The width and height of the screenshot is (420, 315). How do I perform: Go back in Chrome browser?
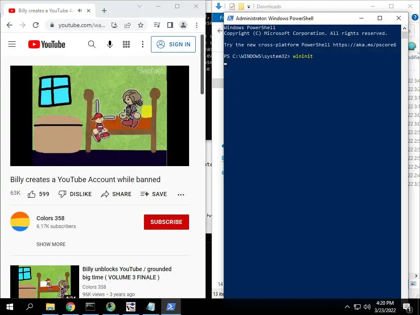(9, 25)
